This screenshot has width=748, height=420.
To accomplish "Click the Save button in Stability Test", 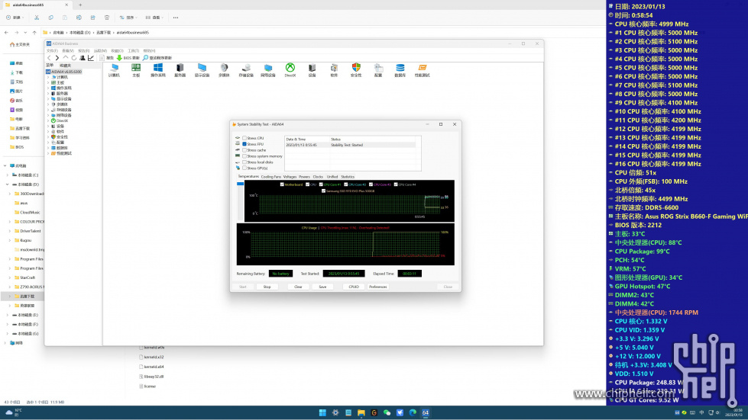I will click(322, 287).
